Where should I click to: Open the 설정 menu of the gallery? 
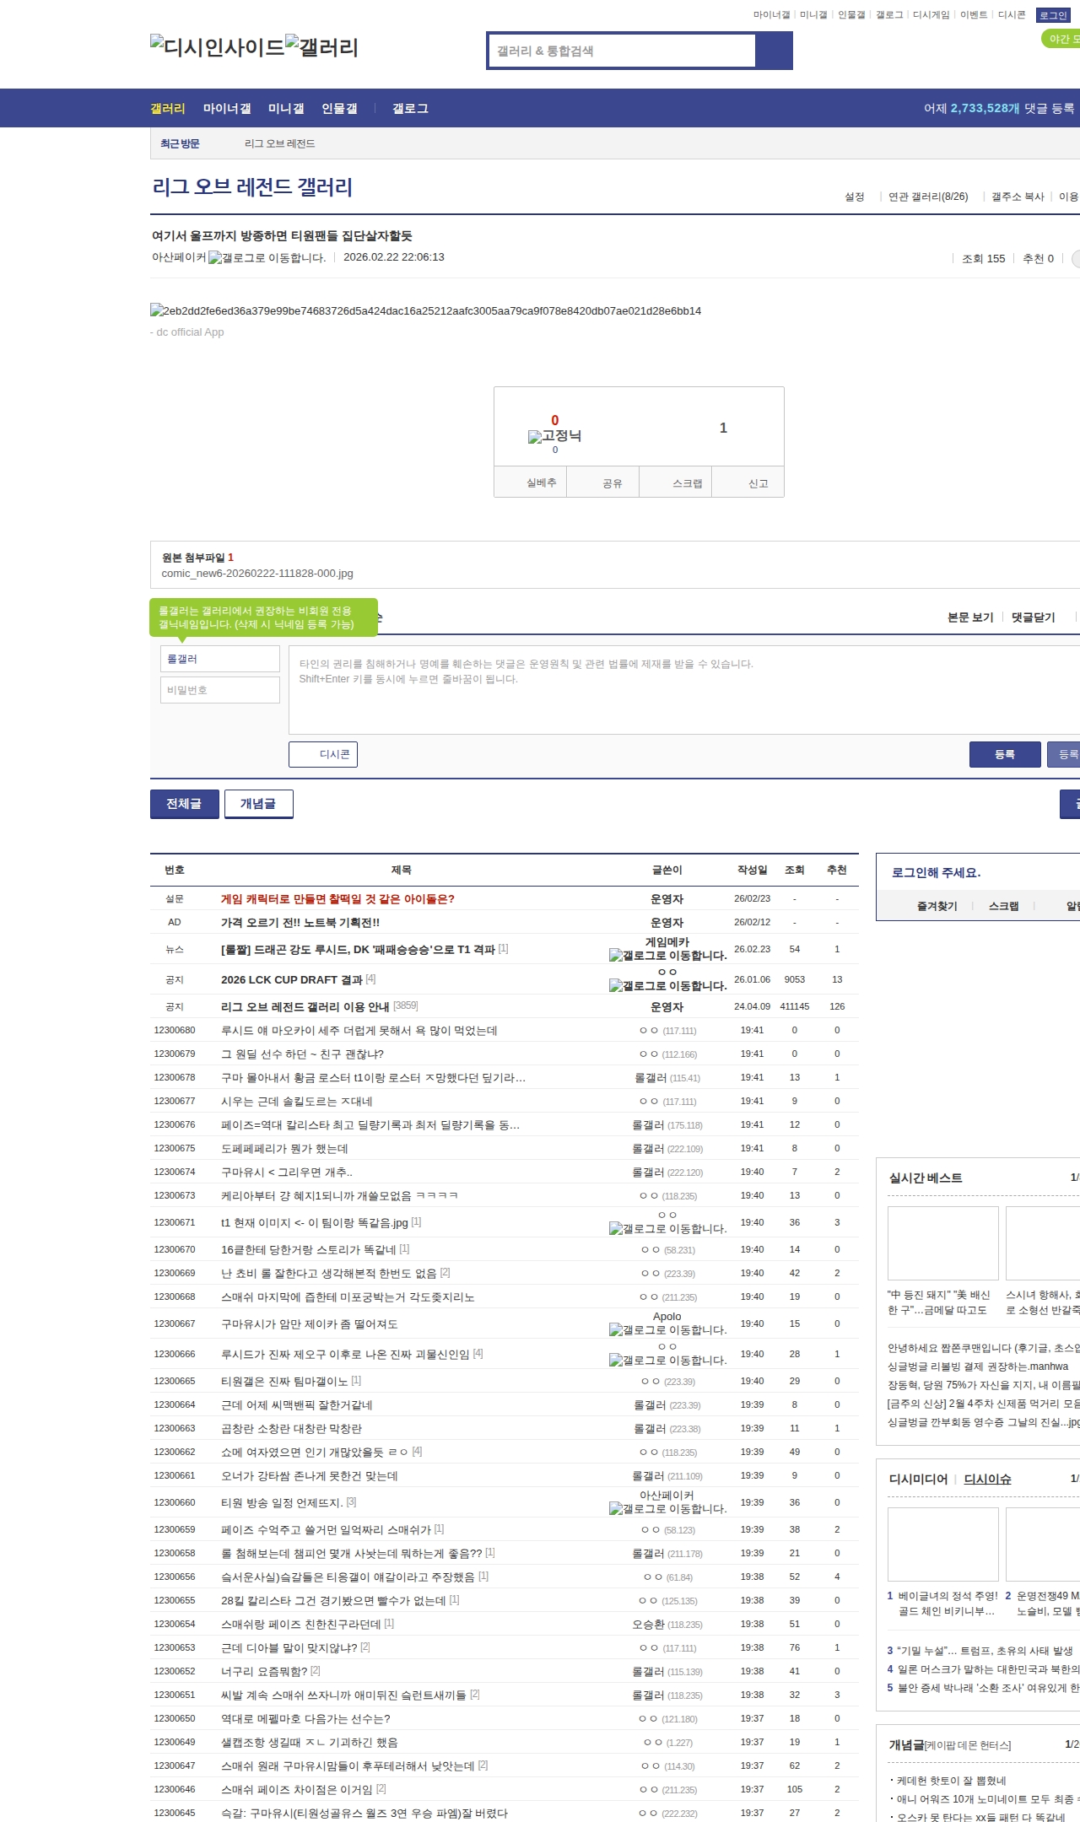[x=855, y=197]
